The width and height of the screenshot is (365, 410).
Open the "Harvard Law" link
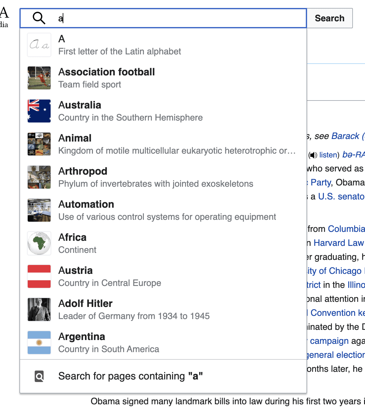tap(339, 243)
